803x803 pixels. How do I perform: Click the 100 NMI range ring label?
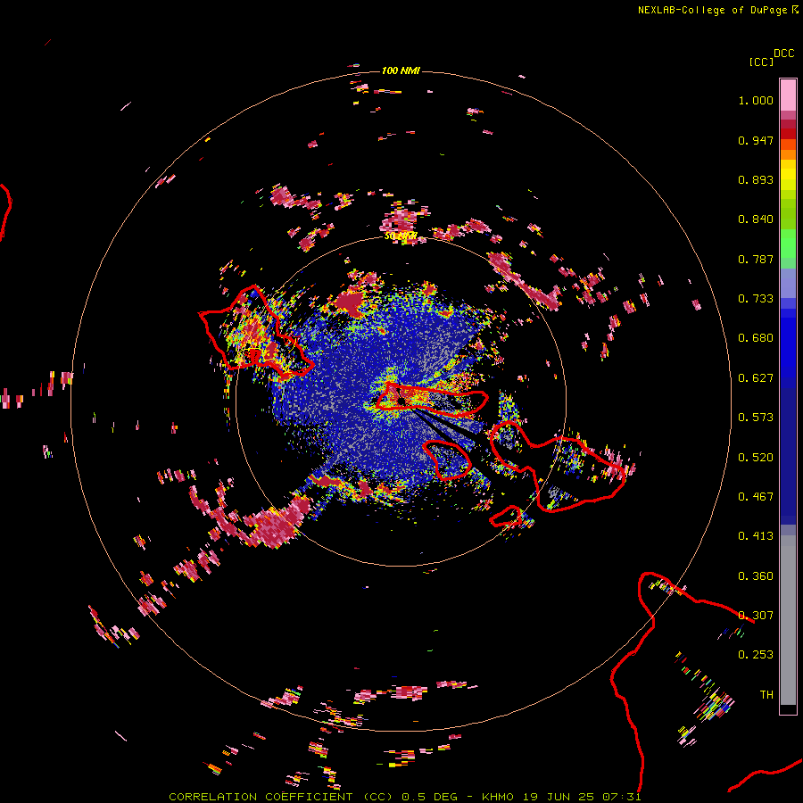(x=401, y=70)
